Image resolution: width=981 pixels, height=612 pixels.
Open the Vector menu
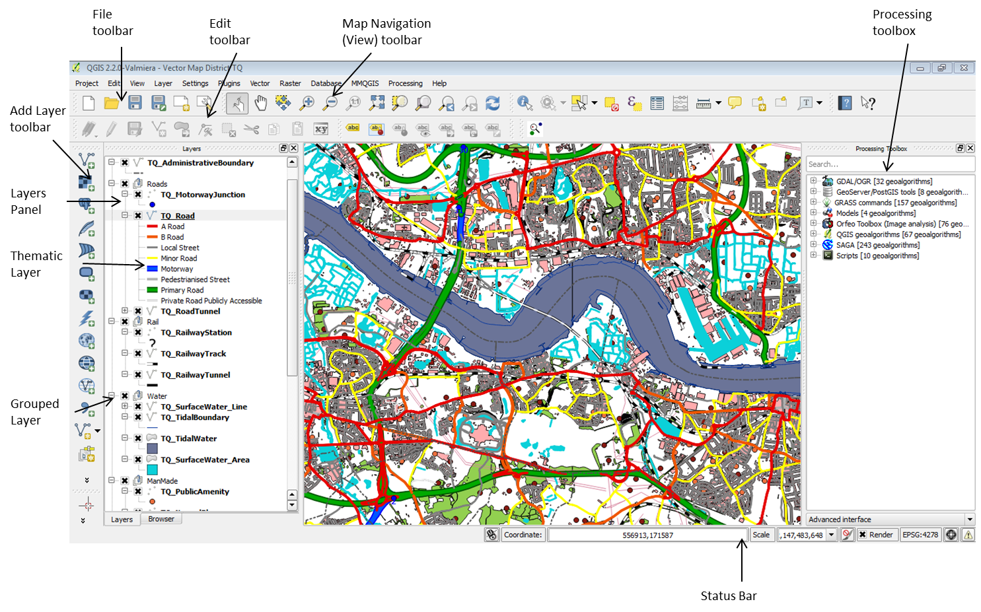(x=260, y=83)
